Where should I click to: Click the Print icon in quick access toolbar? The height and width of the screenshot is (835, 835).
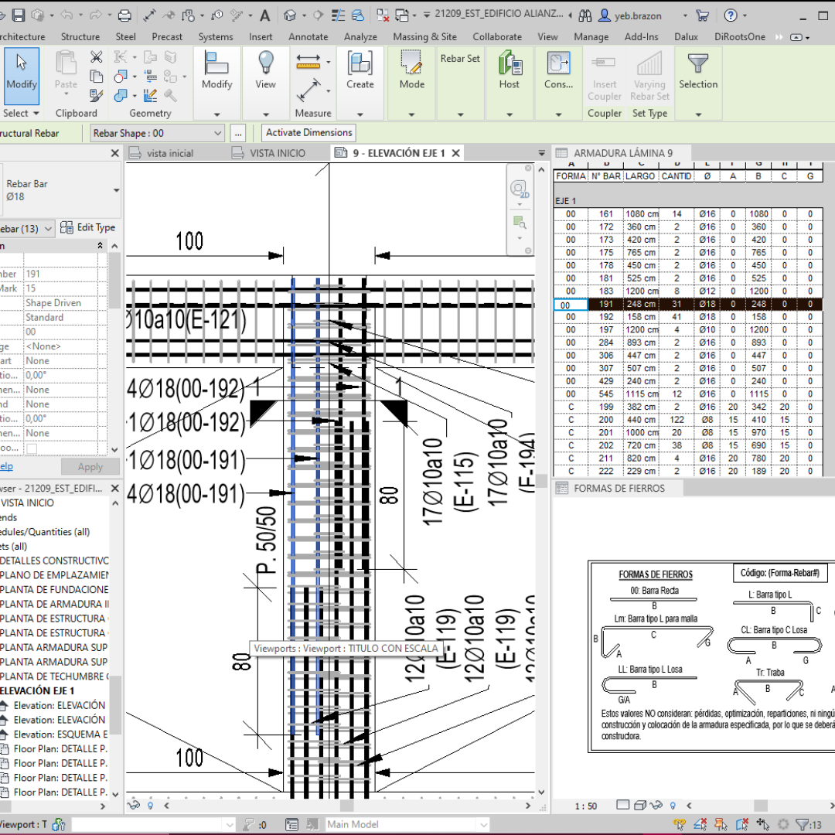point(124,15)
